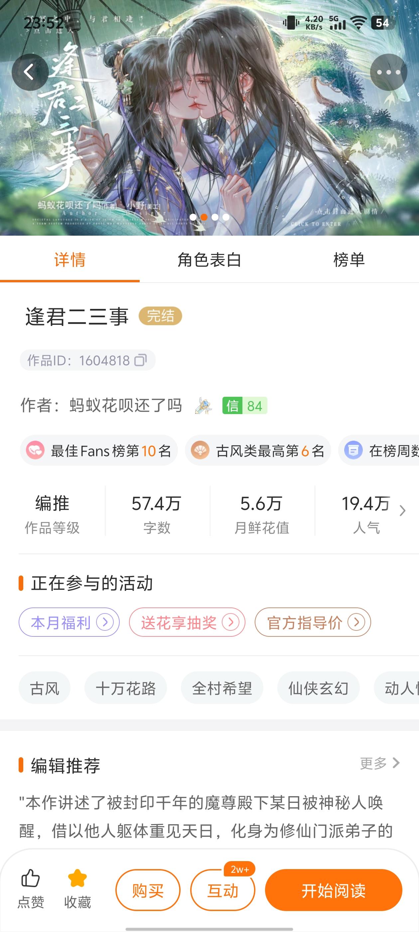The width and height of the screenshot is (419, 932).
Task: Tap the pink heart Fans ranking icon
Action: (x=36, y=450)
